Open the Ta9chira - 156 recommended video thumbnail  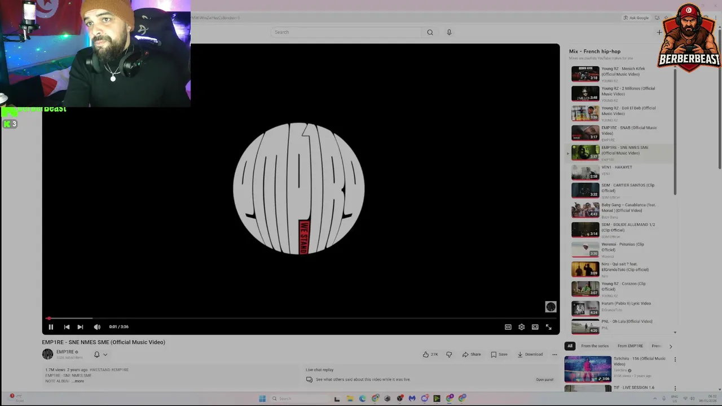pyautogui.click(x=588, y=369)
